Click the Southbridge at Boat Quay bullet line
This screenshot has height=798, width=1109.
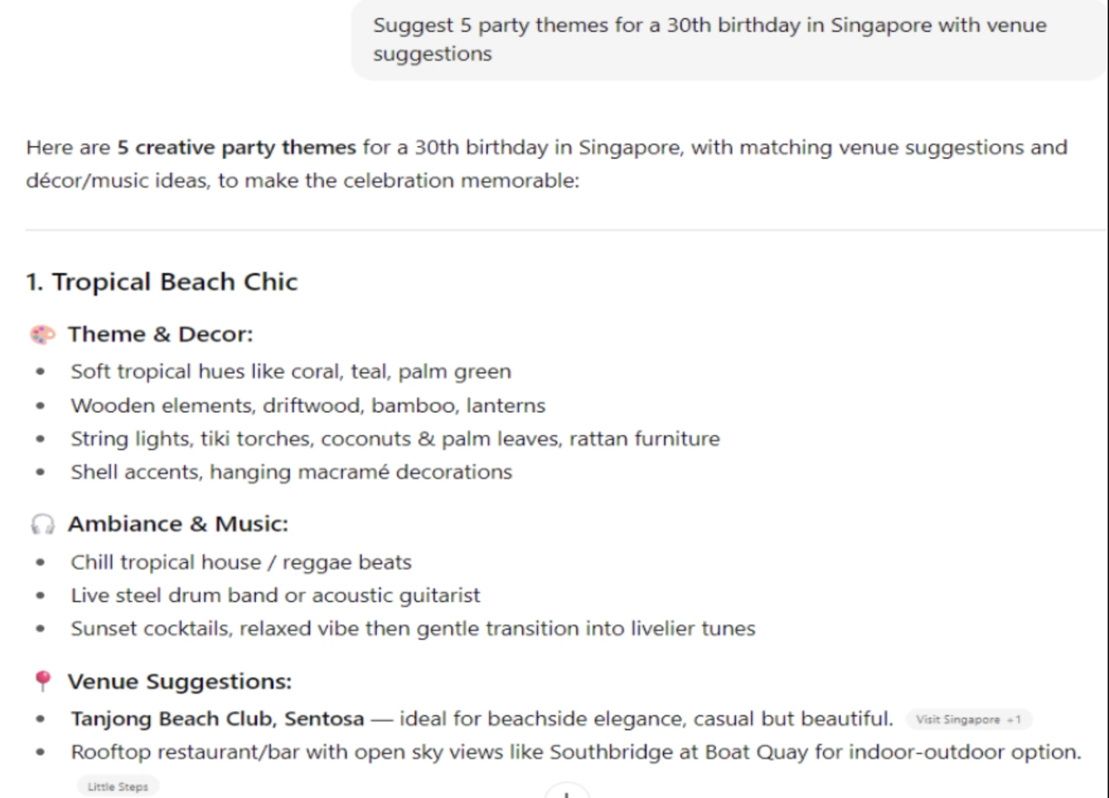[576, 752]
